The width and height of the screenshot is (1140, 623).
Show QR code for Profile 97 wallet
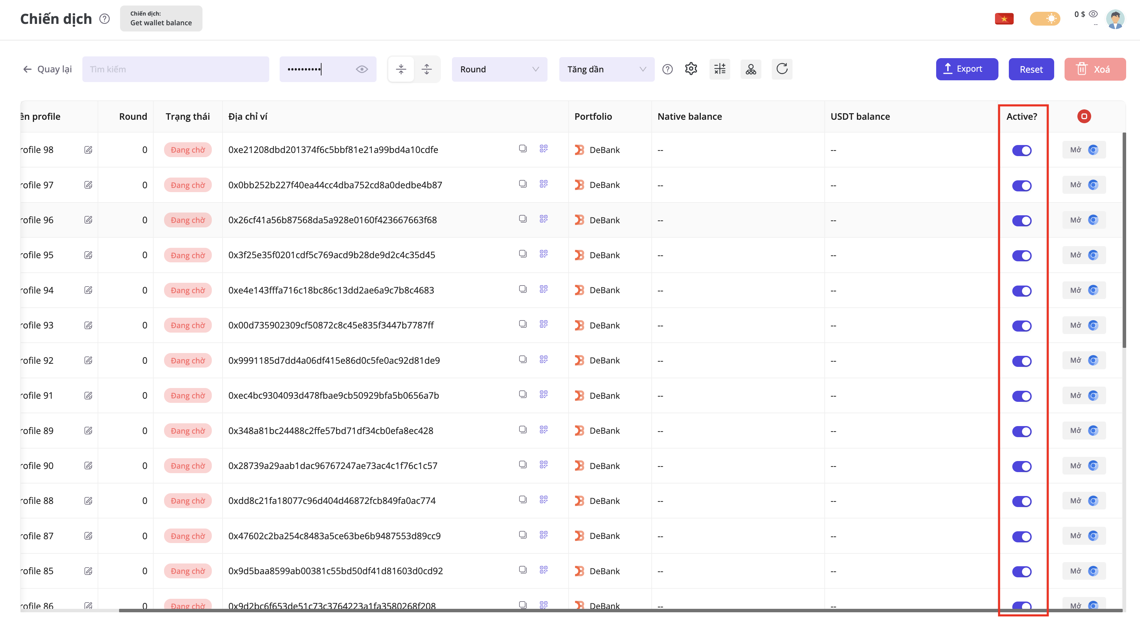[x=543, y=184]
